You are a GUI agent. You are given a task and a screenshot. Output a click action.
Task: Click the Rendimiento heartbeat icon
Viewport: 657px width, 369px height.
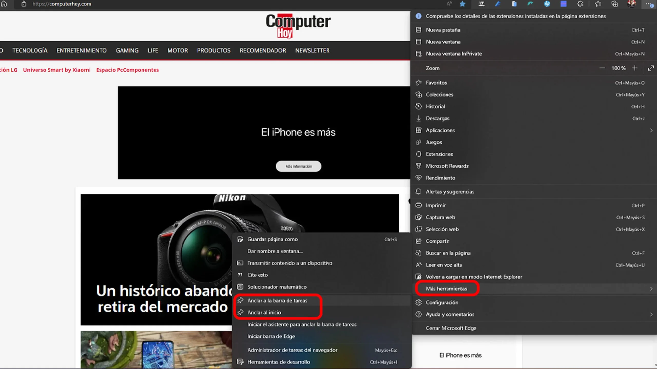[x=419, y=178]
